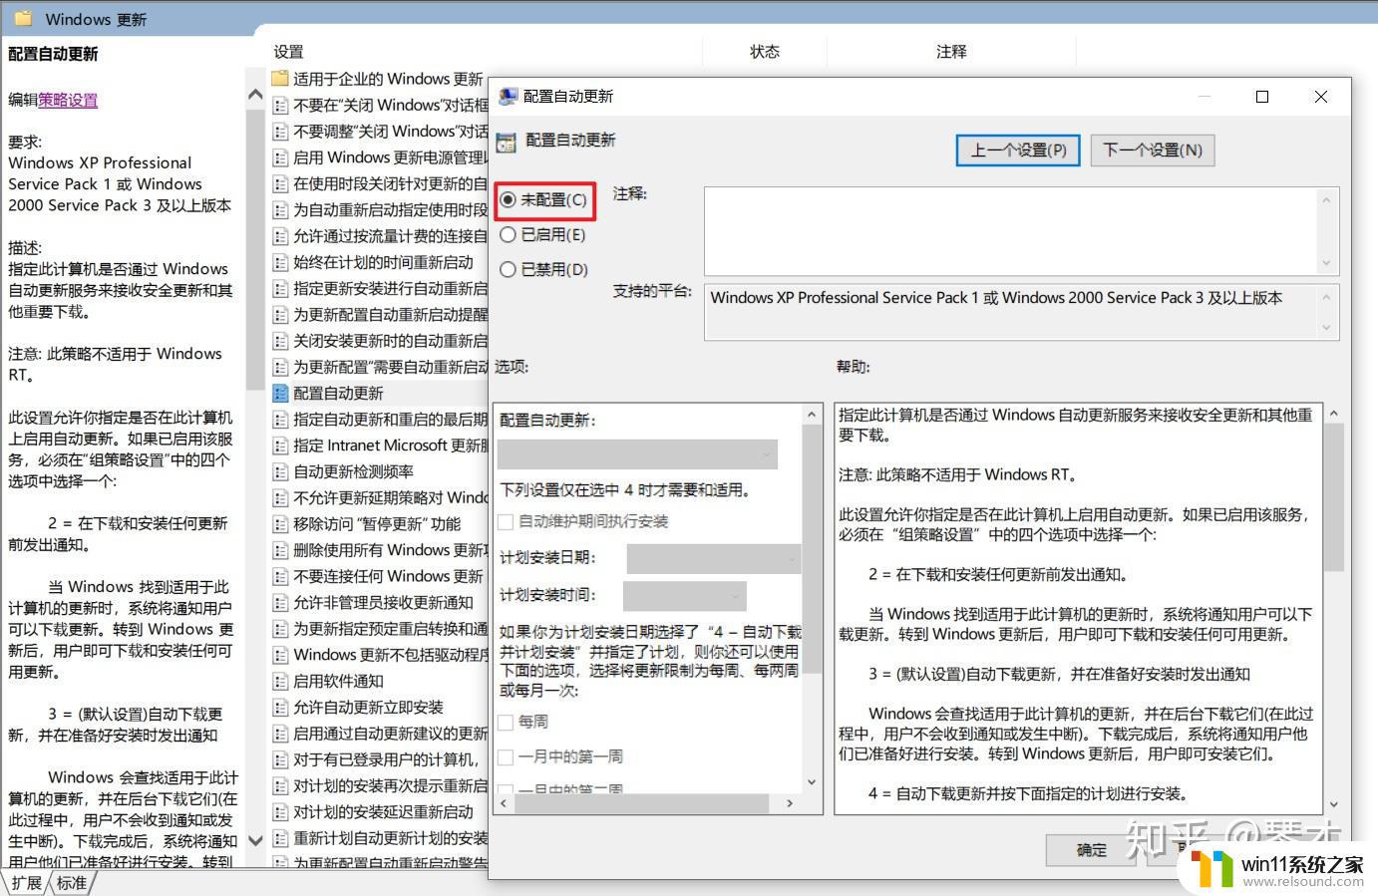The height and width of the screenshot is (896, 1378).
Task: Click icon for 始终在计划的时间重新启动
Action: (280, 262)
